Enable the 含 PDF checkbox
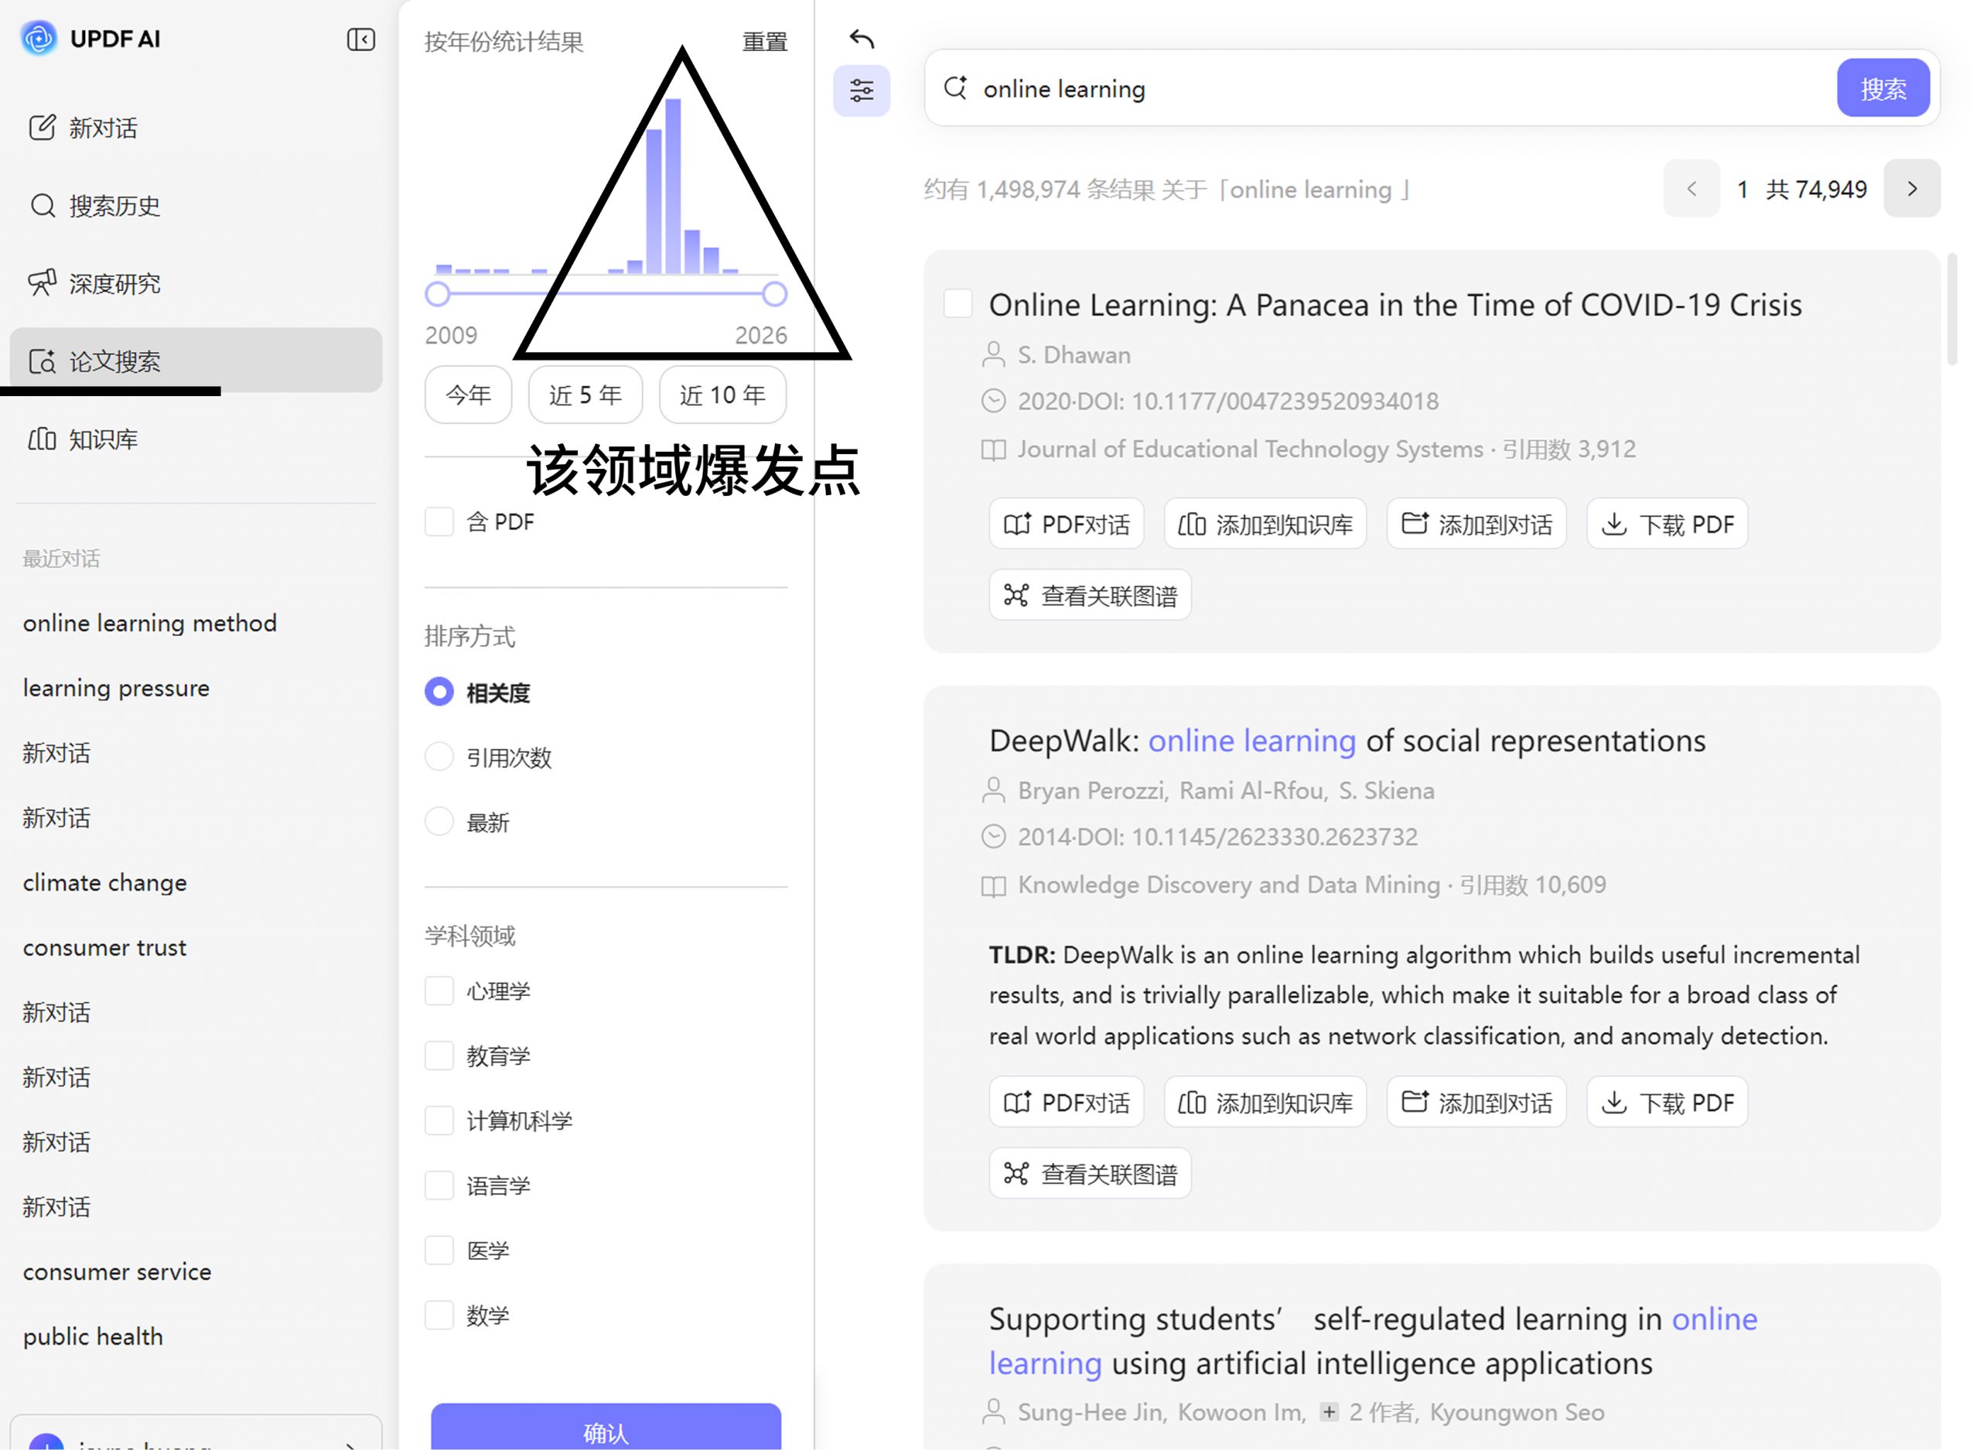 coord(439,522)
